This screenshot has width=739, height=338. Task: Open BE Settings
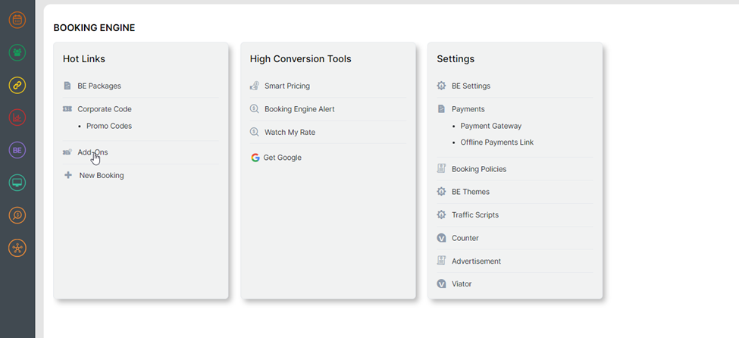[471, 86]
